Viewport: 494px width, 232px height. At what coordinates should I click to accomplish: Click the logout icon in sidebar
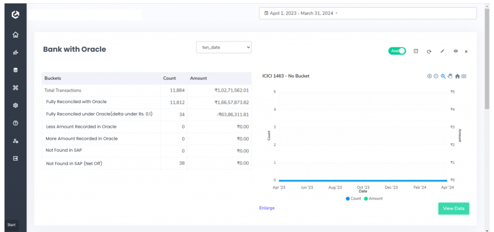(x=15, y=158)
